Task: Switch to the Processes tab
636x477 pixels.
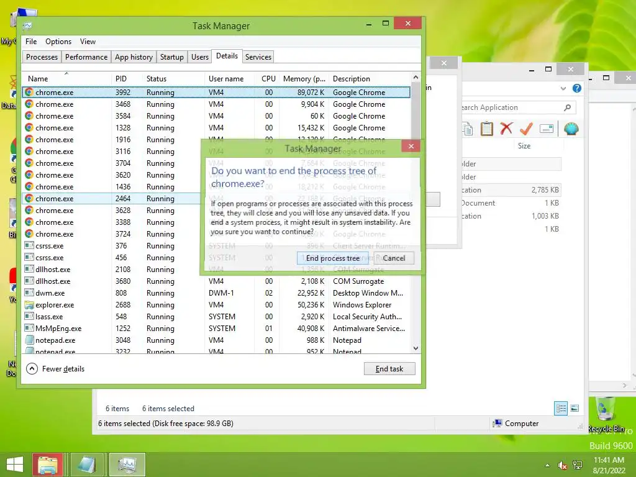Action: pos(42,57)
